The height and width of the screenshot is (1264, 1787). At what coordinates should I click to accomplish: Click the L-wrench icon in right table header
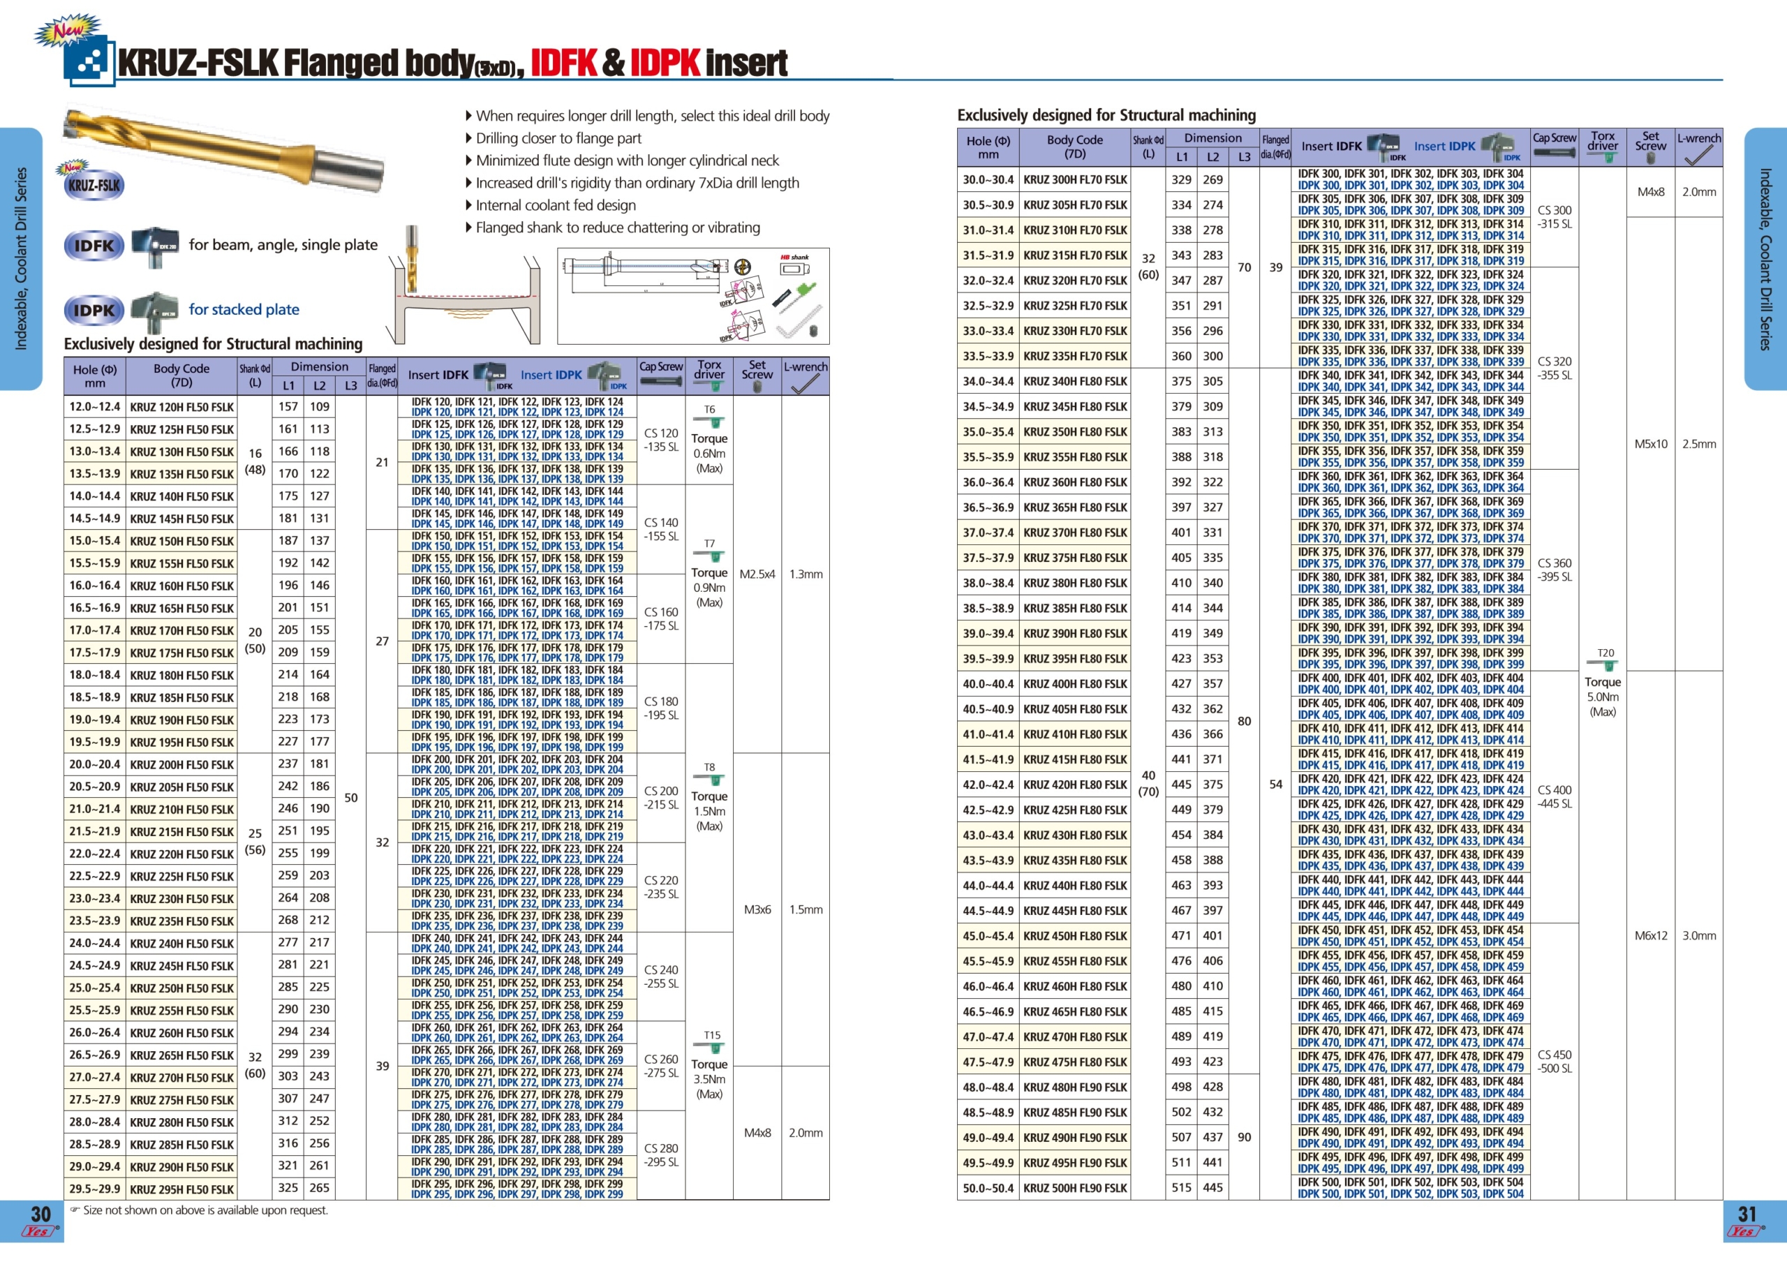click(1698, 155)
